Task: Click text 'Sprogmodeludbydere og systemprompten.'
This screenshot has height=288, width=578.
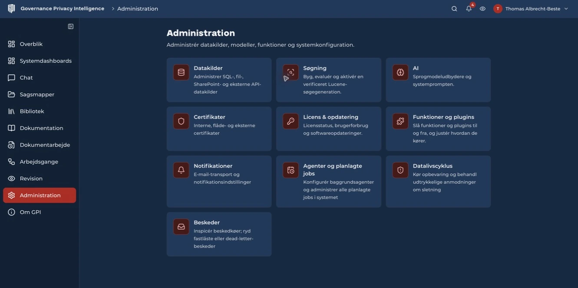Action: tap(442, 80)
